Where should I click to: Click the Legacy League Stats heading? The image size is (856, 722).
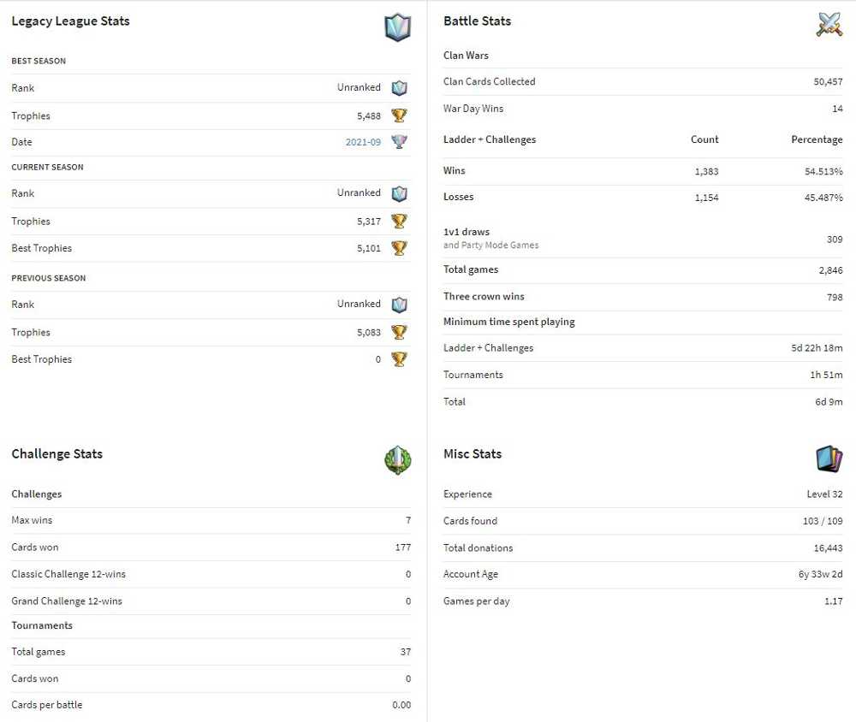point(70,21)
